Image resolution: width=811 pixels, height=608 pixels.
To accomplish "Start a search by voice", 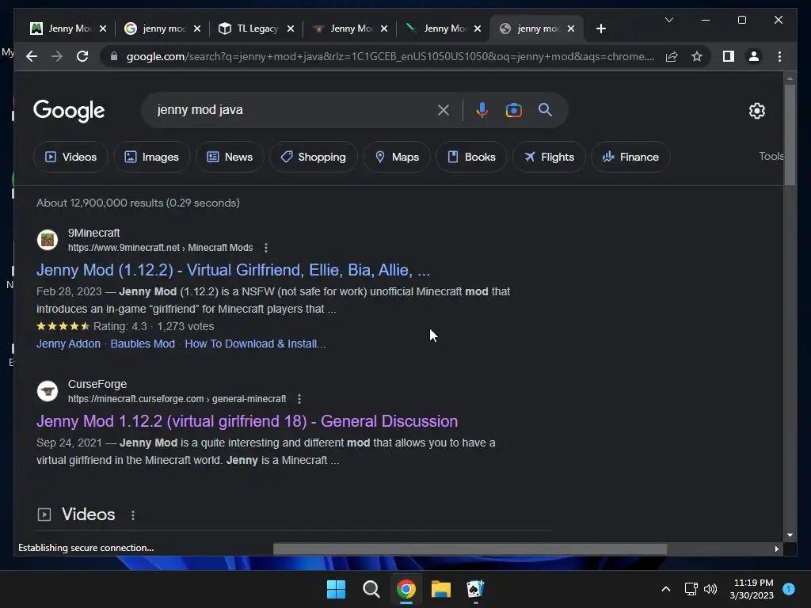I will click(x=482, y=110).
